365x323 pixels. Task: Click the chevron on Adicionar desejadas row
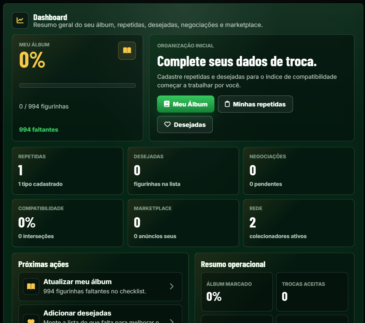(172, 321)
